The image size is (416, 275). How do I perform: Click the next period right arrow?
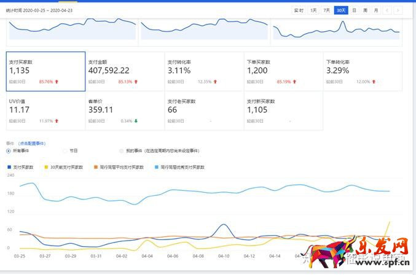pos(399,10)
